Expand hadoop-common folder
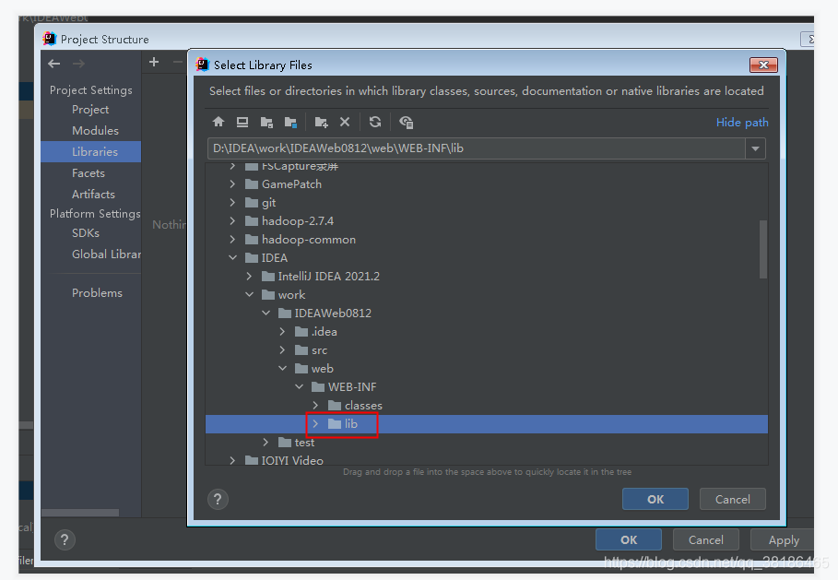The height and width of the screenshot is (580, 838). (x=232, y=240)
